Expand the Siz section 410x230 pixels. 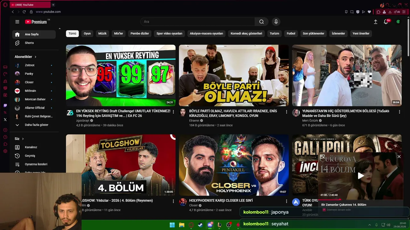(x=20, y=139)
